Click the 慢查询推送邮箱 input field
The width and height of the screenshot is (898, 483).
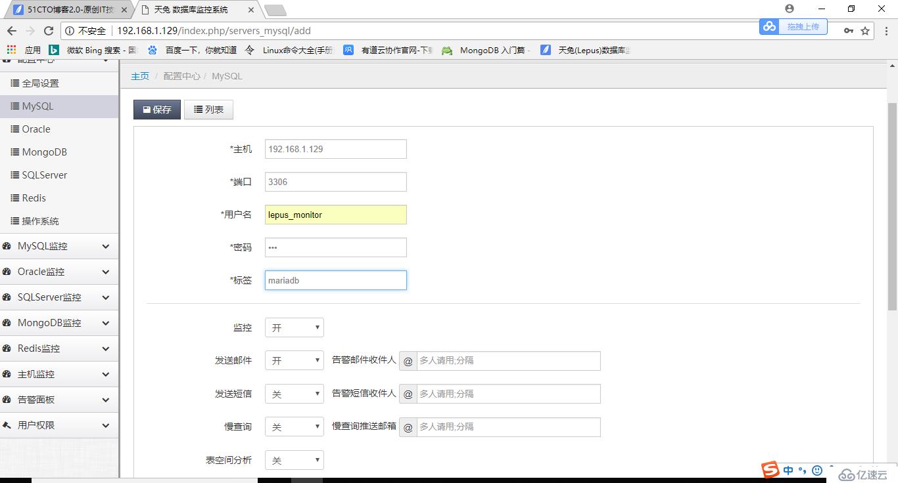tap(509, 427)
